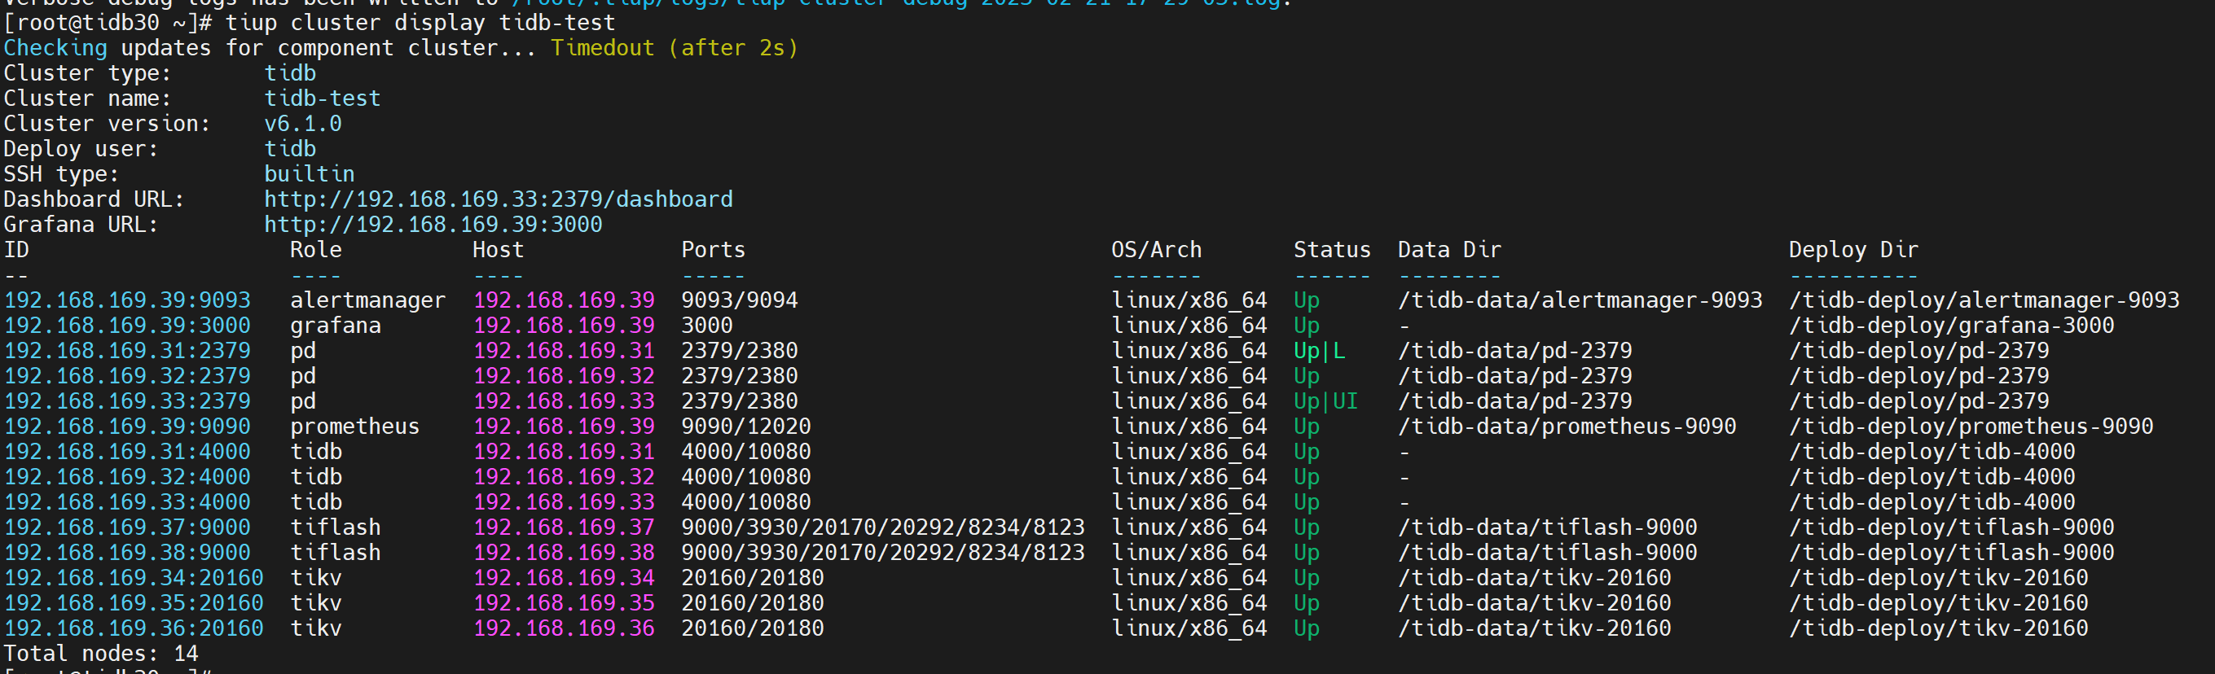Click the Deploy Dir column header
Viewport: 2215px width, 674px height.
tap(1853, 250)
